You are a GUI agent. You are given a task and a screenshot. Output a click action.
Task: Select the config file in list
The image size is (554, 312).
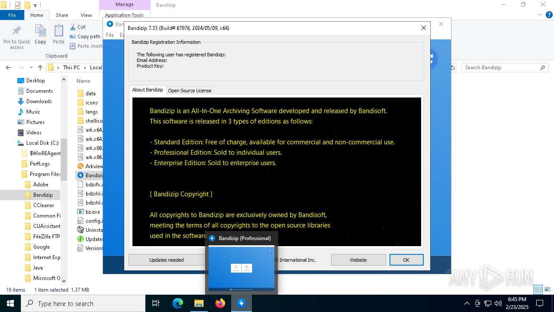[x=90, y=221]
